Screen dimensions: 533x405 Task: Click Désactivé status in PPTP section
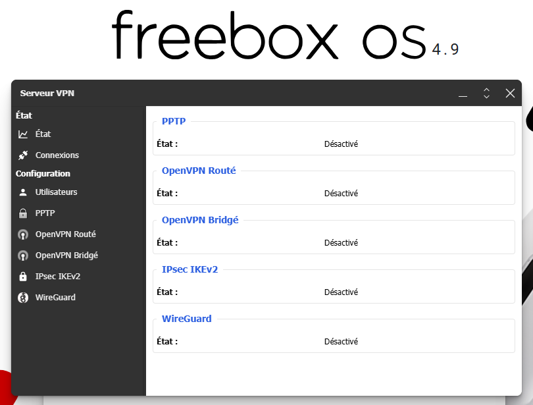click(x=341, y=144)
